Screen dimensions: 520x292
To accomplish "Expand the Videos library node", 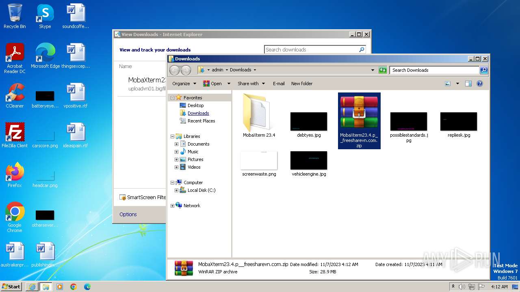I will point(176,167).
